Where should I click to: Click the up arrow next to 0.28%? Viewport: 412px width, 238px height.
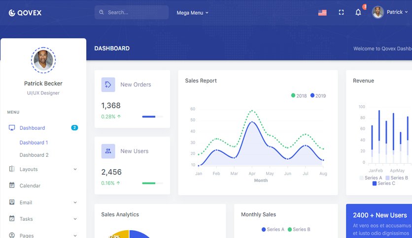(119, 117)
